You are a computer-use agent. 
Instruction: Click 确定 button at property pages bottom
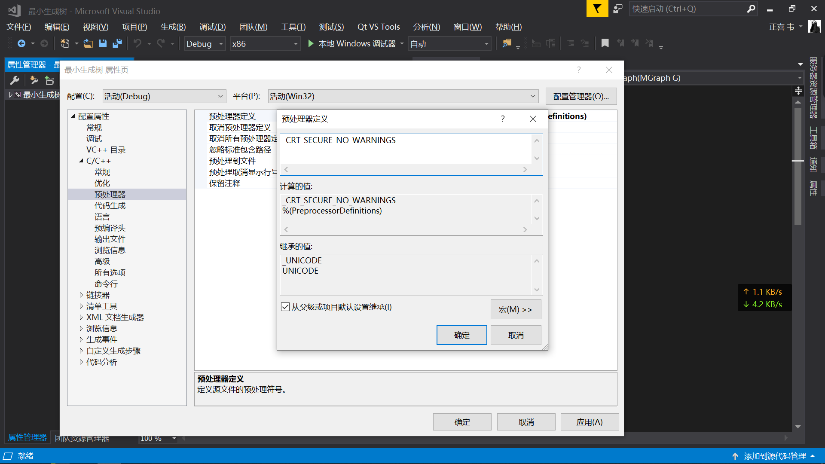tap(462, 422)
